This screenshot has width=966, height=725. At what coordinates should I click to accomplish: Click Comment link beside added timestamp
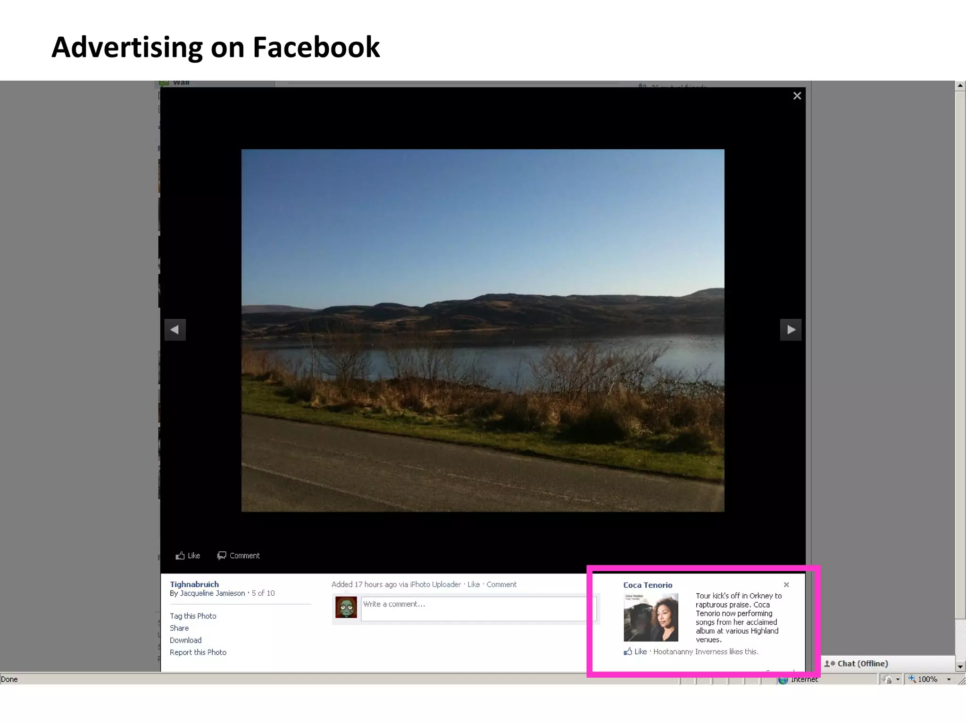[501, 584]
